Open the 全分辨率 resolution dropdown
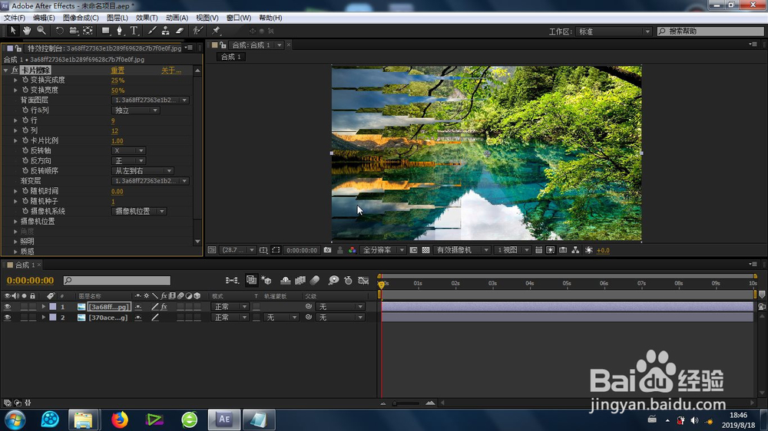 point(383,250)
